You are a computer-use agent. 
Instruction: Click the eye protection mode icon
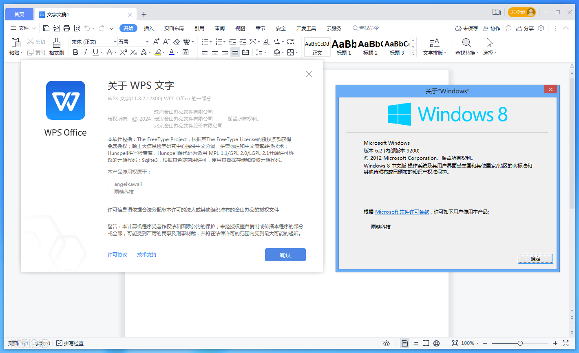click(x=386, y=343)
